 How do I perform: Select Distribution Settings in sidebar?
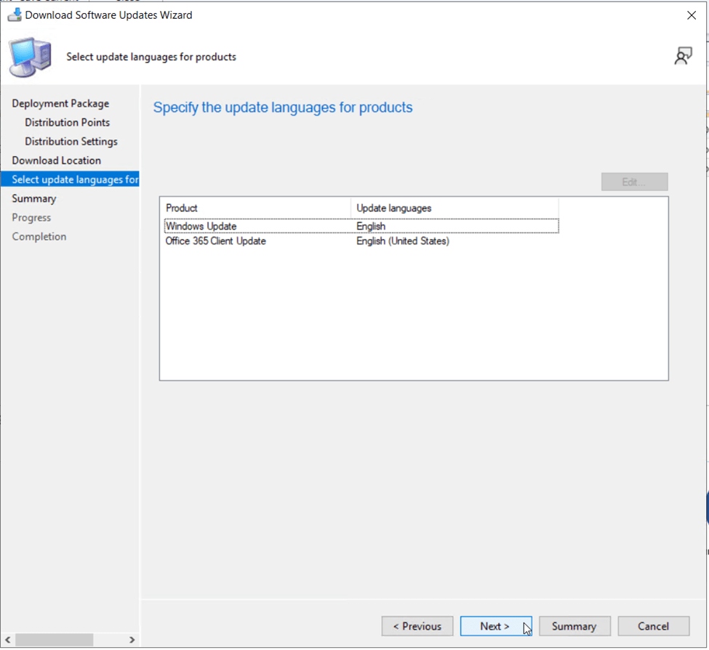pos(71,142)
